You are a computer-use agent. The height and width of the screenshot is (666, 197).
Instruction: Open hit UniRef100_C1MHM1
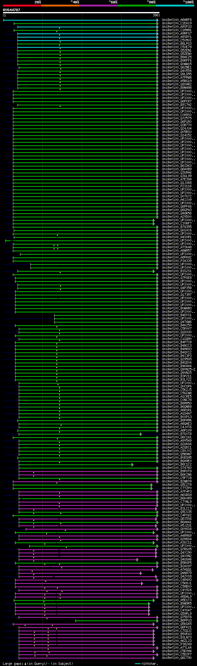177,30
